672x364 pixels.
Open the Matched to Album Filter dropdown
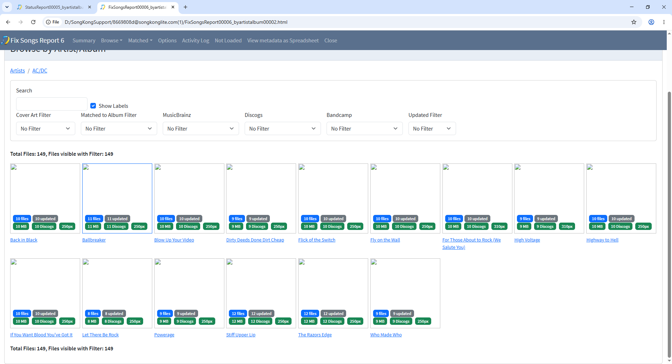pos(119,128)
